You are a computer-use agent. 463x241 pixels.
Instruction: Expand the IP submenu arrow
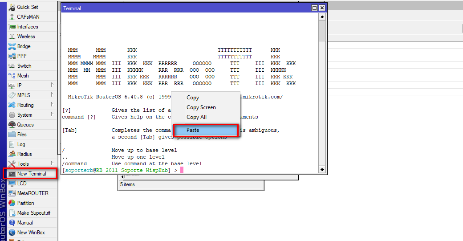(x=52, y=85)
